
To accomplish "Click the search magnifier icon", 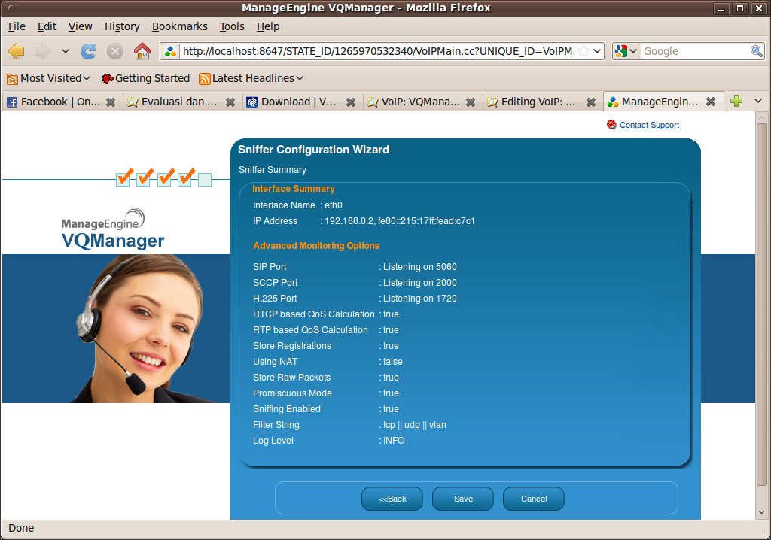I will [756, 51].
